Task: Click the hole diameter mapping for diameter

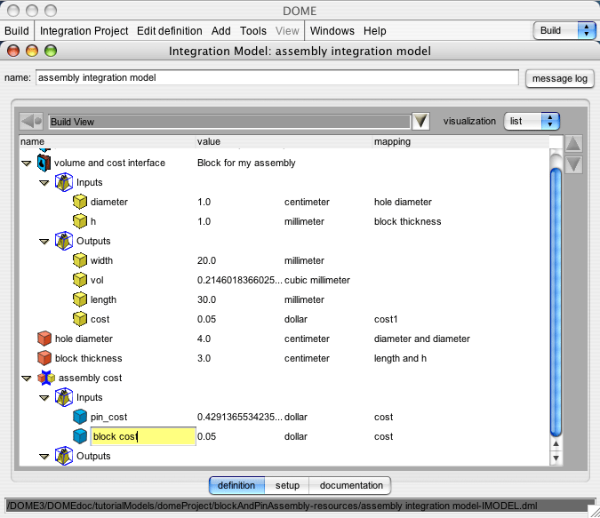Action: [403, 202]
